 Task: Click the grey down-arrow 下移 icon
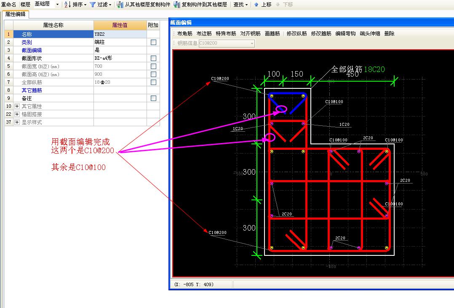tap(278, 5)
